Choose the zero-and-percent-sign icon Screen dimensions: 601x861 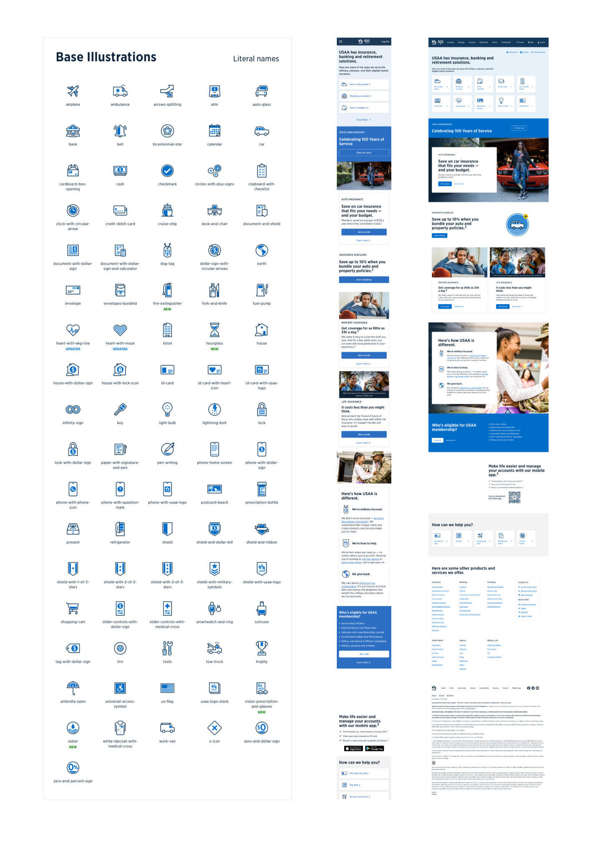tap(73, 767)
